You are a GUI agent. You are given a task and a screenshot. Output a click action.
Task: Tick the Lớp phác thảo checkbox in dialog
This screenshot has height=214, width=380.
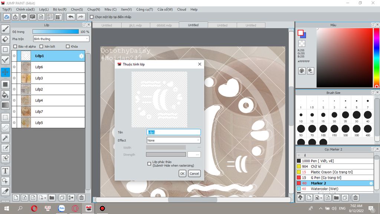(x=149, y=164)
